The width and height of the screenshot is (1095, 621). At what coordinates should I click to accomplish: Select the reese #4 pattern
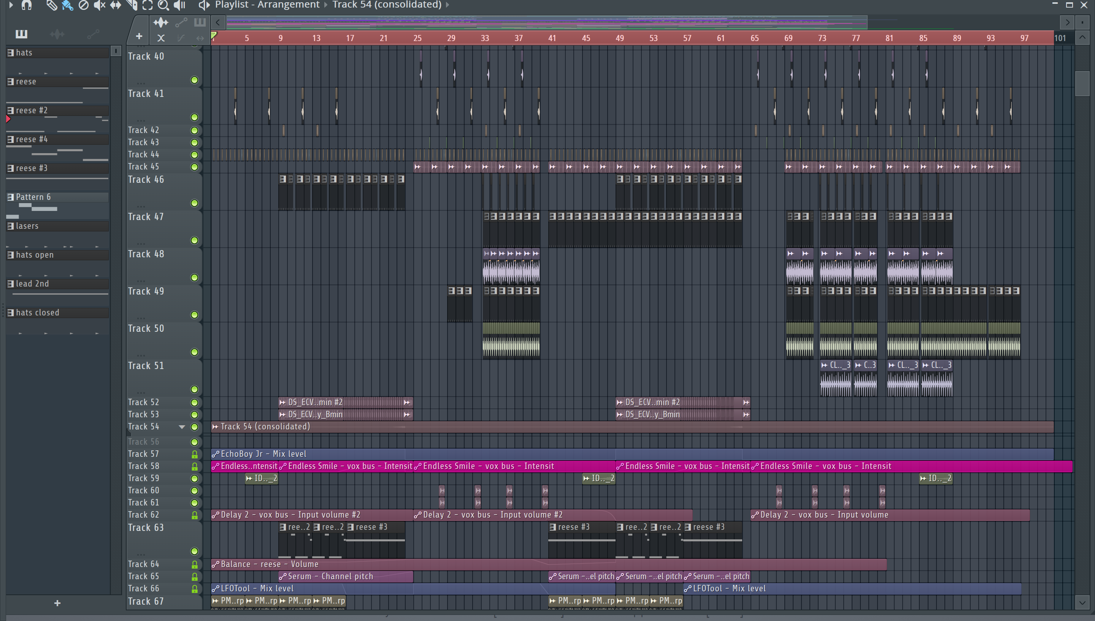57,139
